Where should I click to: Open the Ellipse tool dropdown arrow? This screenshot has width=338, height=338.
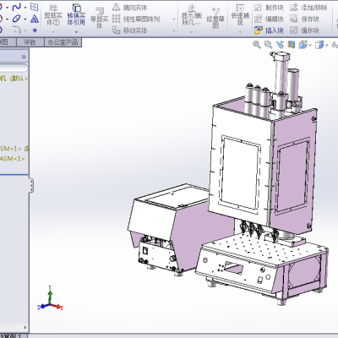[x=25, y=19]
